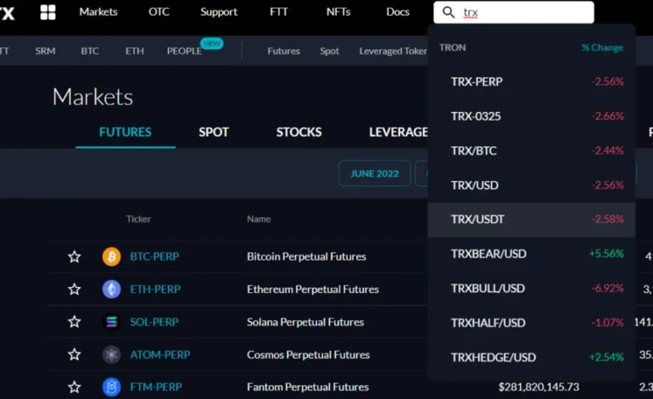Click the Solana coin icon
Image resolution: width=653 pixels, height=399 pixels.
111,322
